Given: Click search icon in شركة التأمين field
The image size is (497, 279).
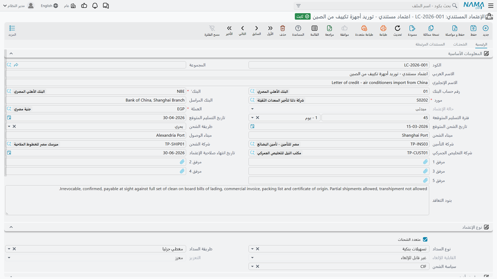Looking at the screenshot, I should 252,144.
